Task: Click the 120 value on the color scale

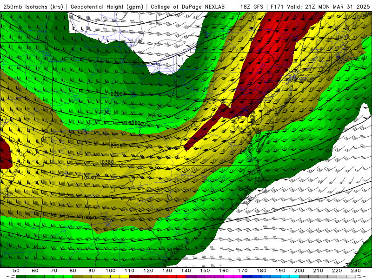Action: [148, 271]
